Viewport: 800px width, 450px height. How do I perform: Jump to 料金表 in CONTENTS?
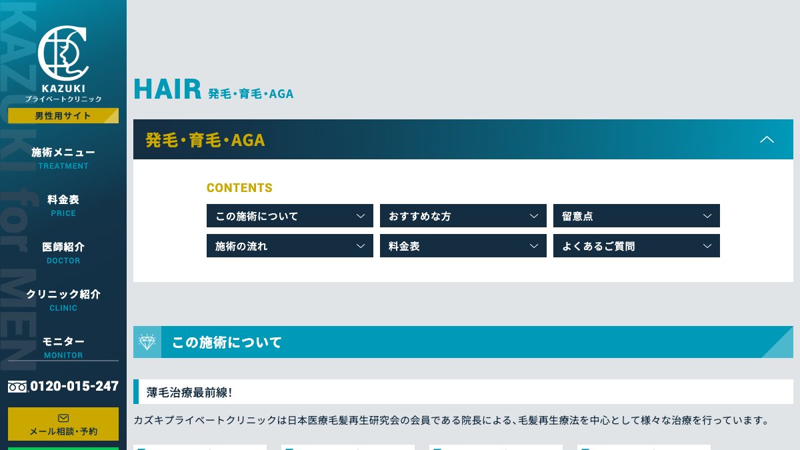click(x=463, y=246)
